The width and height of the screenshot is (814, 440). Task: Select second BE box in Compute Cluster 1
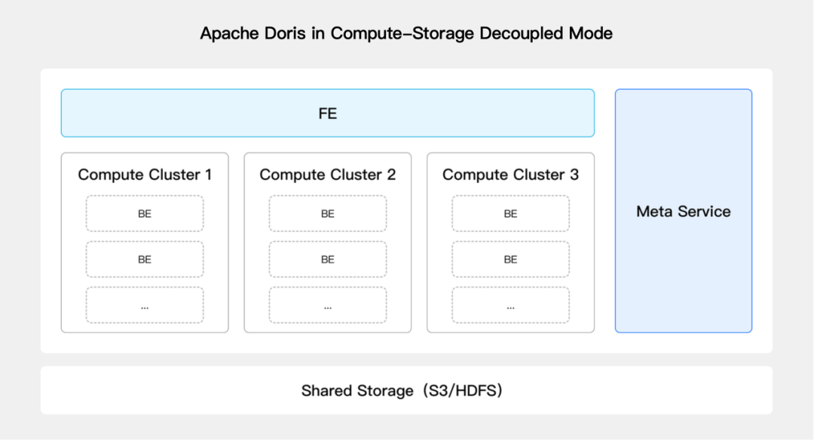tap(145, 259)
